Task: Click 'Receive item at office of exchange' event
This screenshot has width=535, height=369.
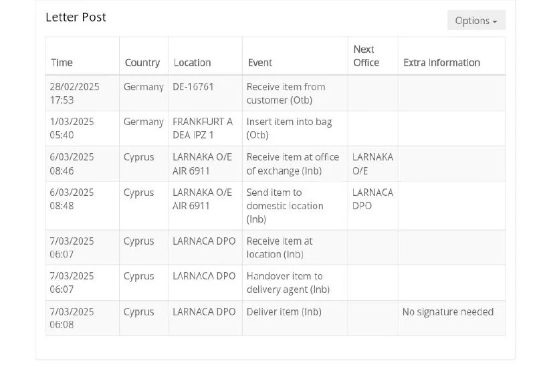Action: pyautogui.click(x=293, y=164)
